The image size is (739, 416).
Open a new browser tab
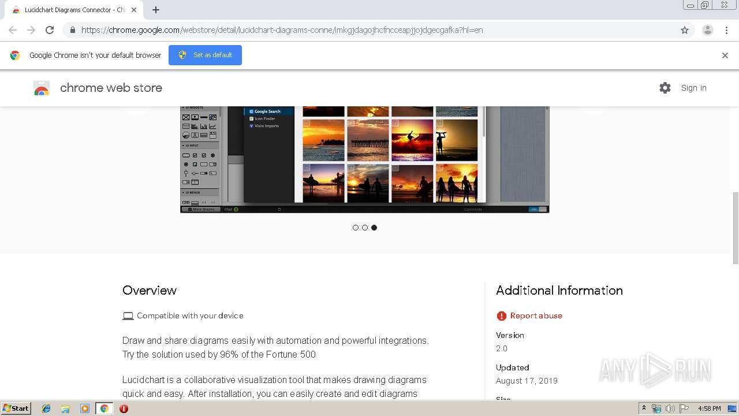point(156,10)
